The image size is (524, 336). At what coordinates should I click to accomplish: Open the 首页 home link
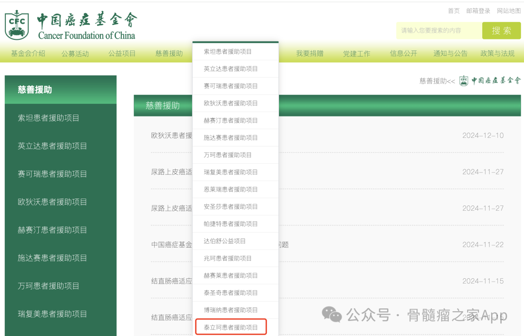click(x=454, y=11)
